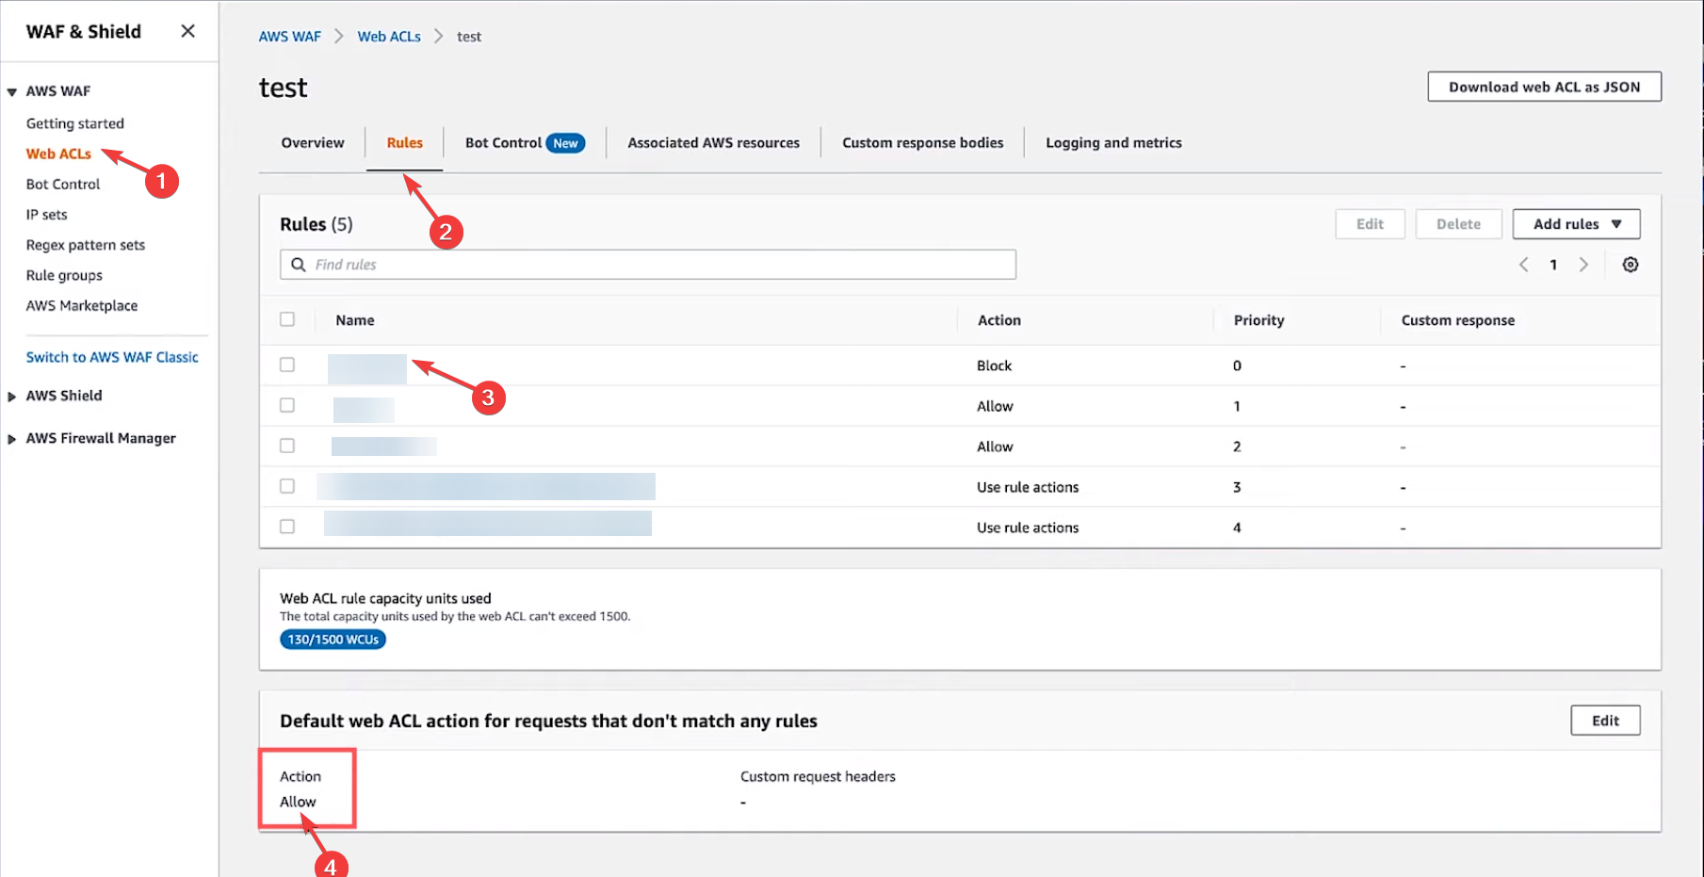
Task: Open the rule name with priority 4
Action: (488, 524)
